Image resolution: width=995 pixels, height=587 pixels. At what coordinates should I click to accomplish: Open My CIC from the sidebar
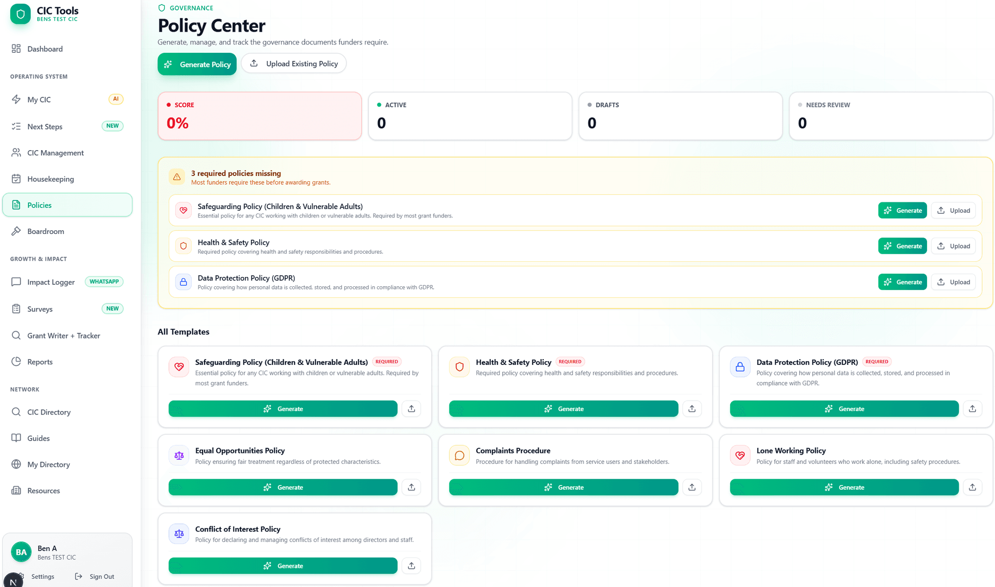(39, 99)
